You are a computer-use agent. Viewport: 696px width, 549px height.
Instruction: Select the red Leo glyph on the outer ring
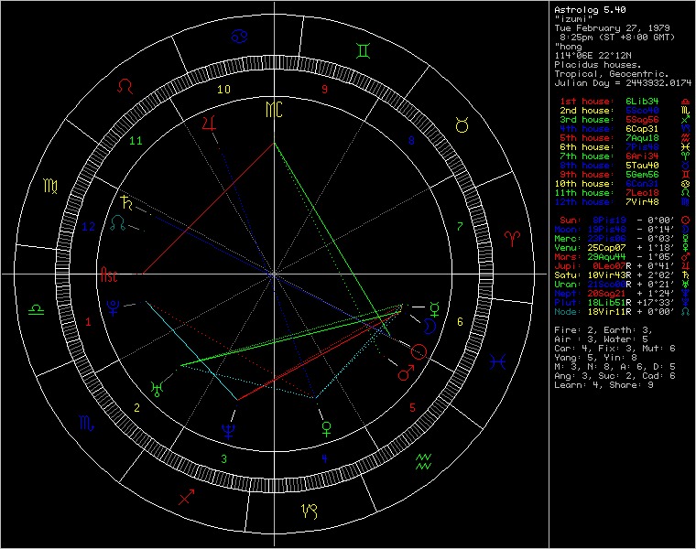[125, 87]
